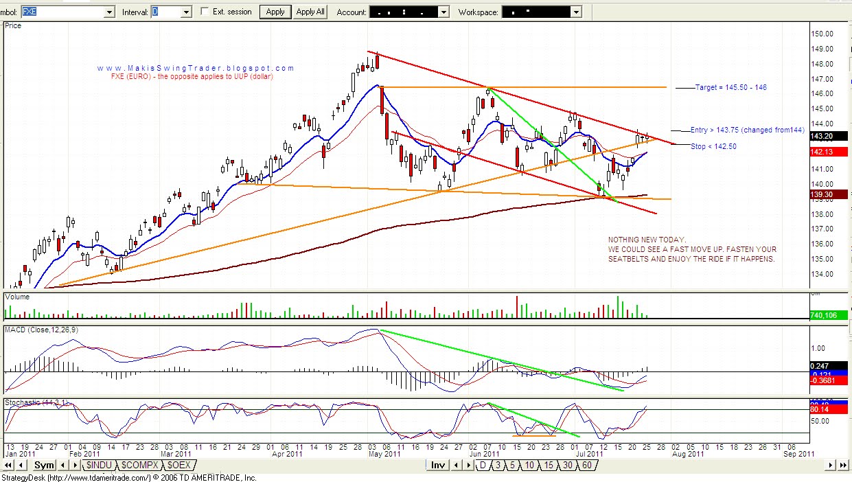Switch to the $COMPX symbol tab
This screenshot has height=482, width=852.
click(x=141, y=466)
